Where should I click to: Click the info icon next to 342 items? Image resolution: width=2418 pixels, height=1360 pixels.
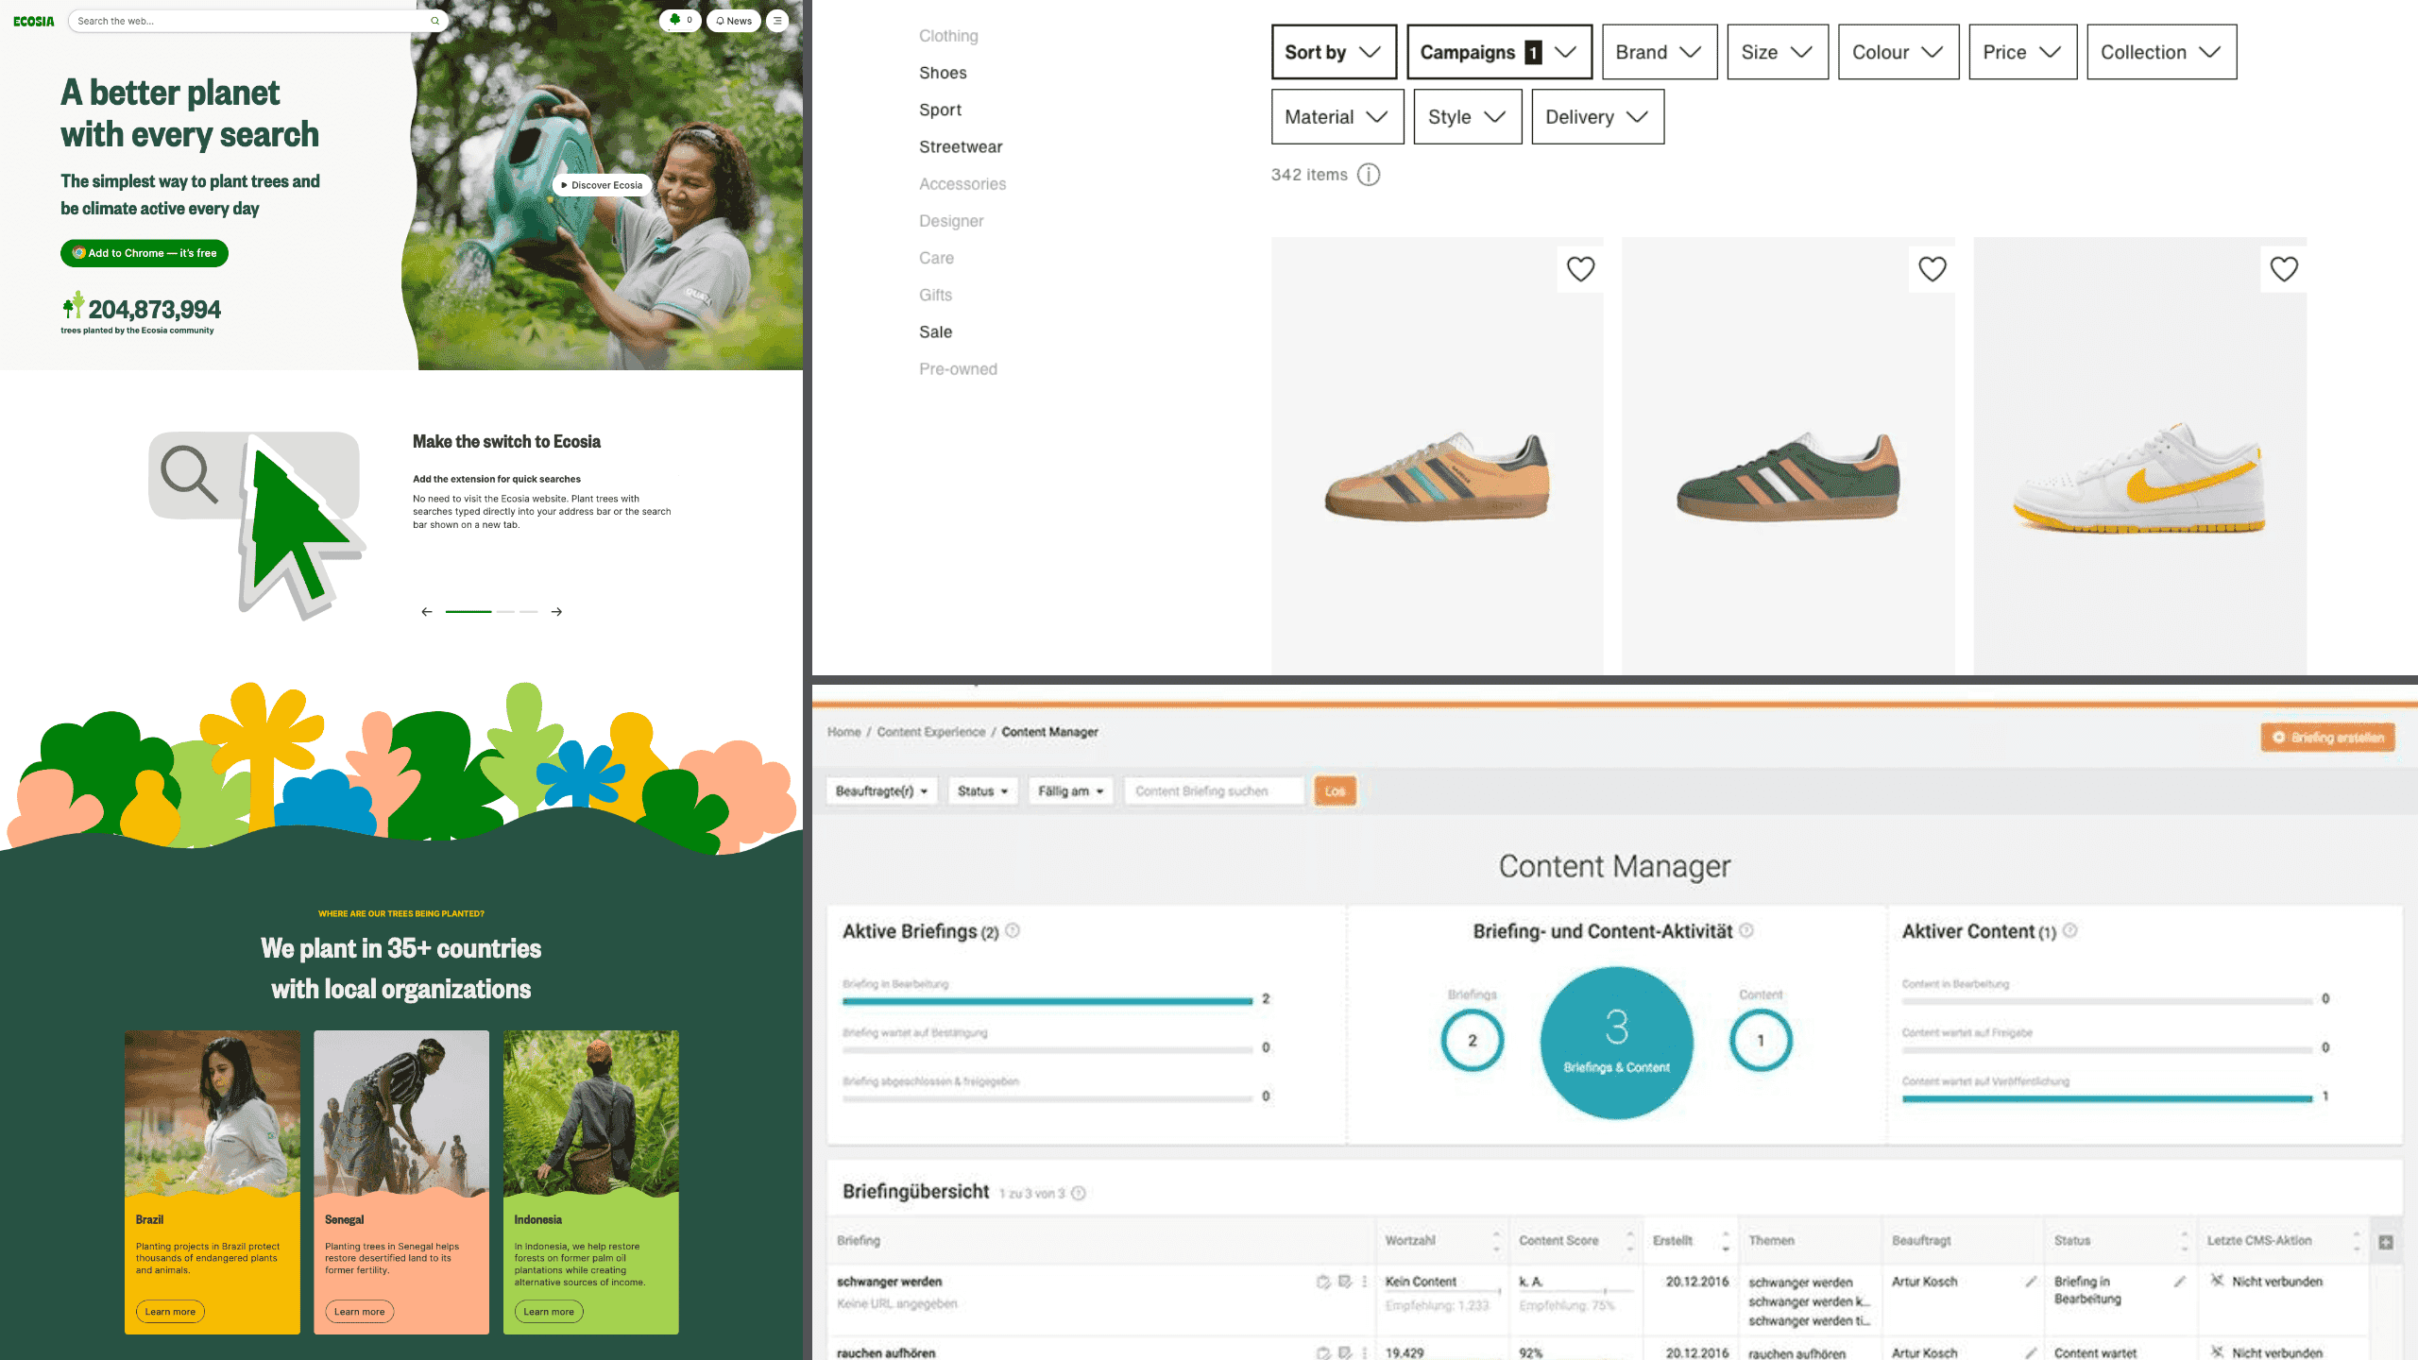[1369, 175]
